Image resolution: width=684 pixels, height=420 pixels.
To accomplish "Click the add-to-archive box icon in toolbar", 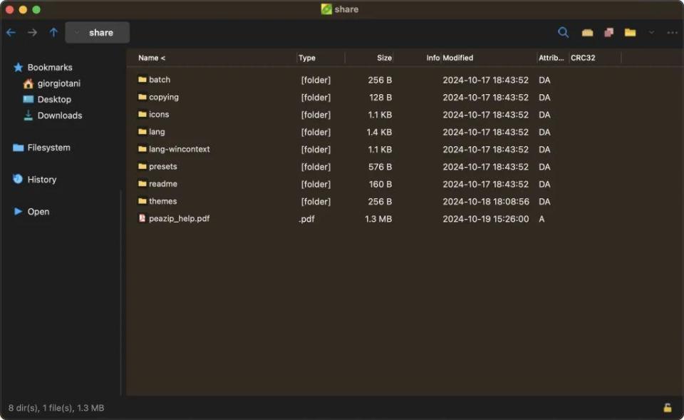I will 587,33.
